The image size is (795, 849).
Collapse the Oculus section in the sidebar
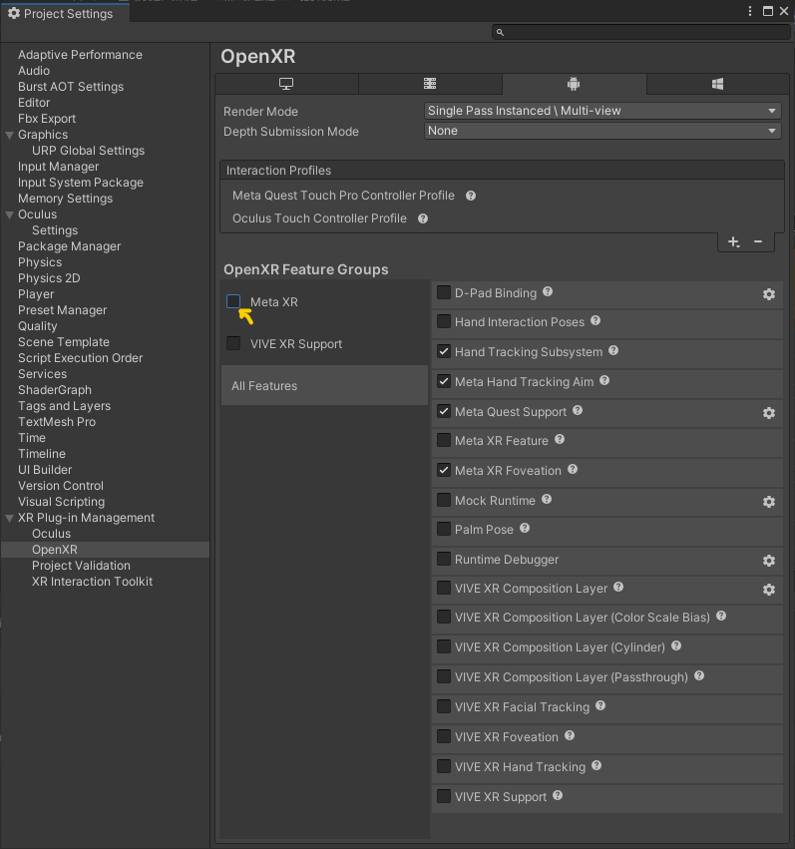[8, 214]
